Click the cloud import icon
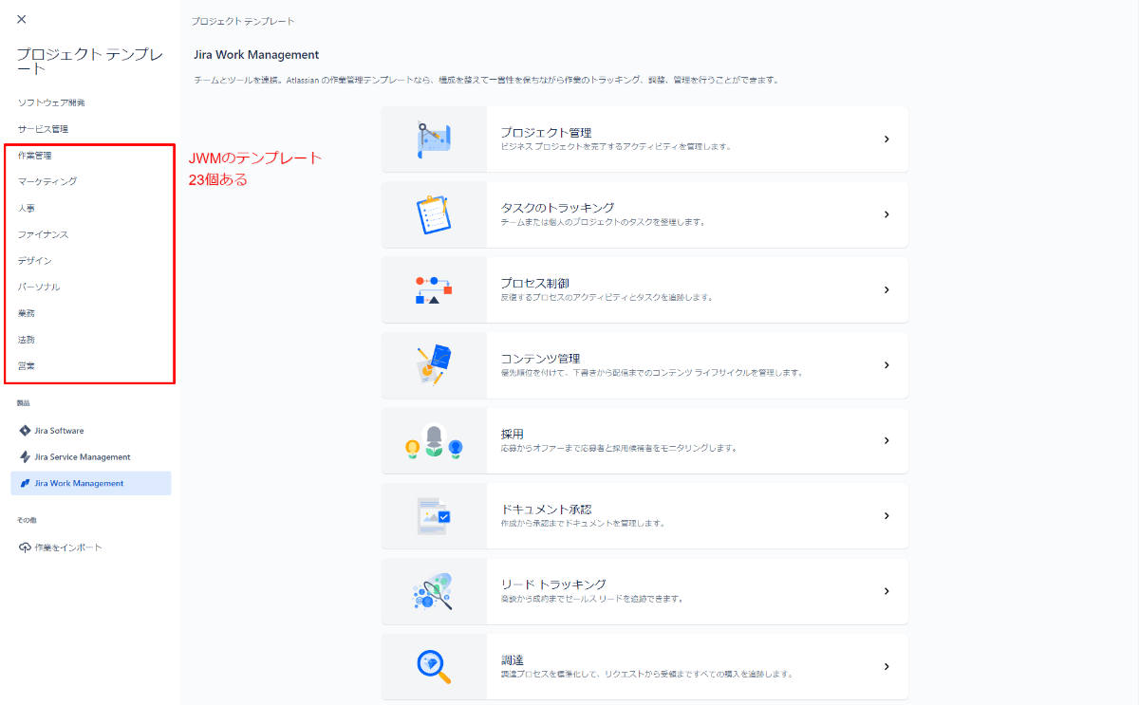 click(25, 547)
